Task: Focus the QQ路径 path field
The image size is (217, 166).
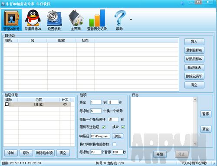Action: (x=100, y=136)
